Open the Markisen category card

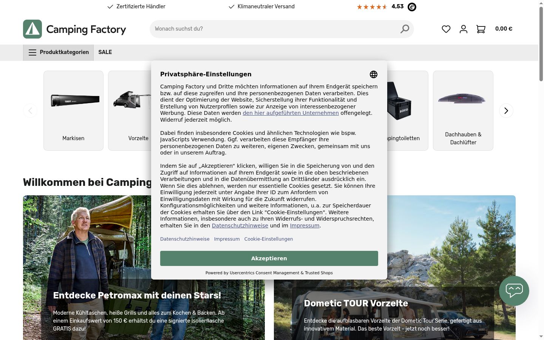[73, 111]
